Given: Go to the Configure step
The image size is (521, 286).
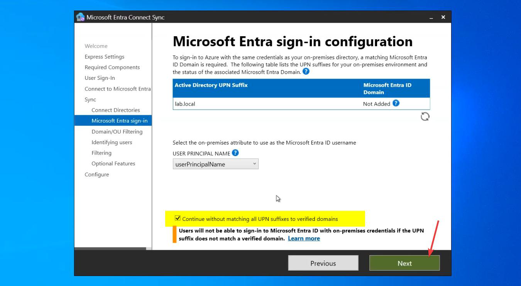Looking at the screenshot, I should coord(97,174).
